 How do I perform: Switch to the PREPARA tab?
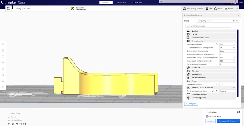point(106,3)
